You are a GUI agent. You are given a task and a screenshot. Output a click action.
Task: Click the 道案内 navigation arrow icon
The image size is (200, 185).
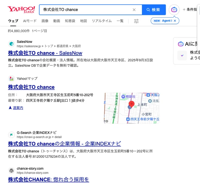tap(10, 108)
